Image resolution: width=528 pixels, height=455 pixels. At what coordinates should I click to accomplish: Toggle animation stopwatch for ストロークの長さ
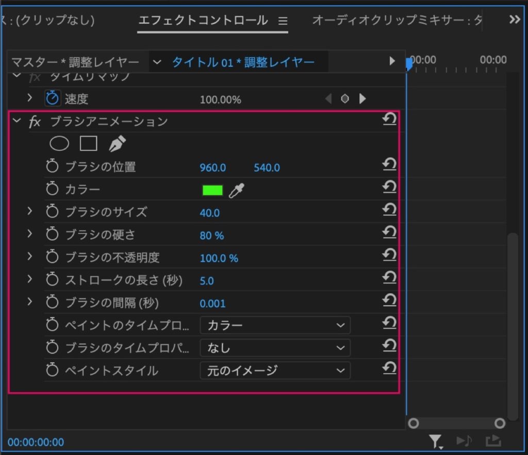click(52, 279)
